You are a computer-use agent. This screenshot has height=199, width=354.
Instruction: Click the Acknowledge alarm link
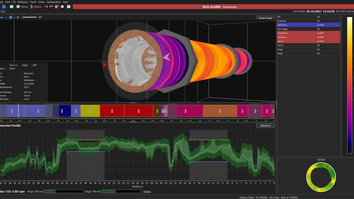[x=230, y=7]
